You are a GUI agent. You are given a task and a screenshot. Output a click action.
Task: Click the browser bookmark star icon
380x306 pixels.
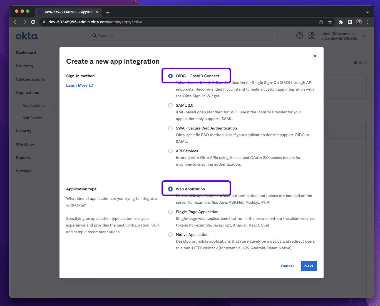(330, 22)
